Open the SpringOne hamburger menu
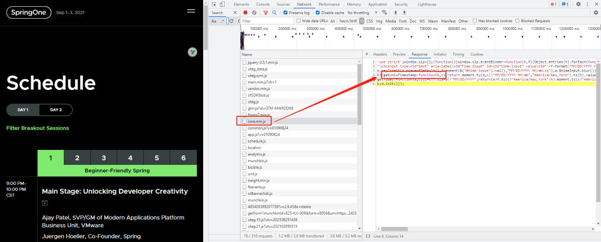The height and width of the screenshot is (242, 601). 191,11
